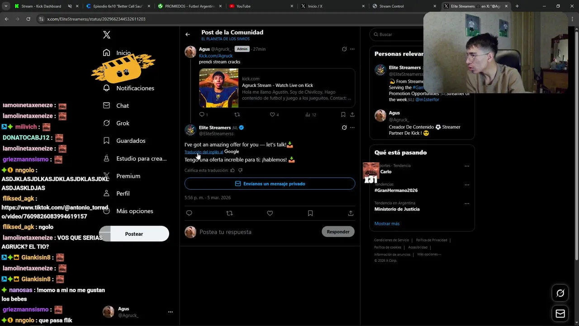579x326 pixels.
Task: Open Política de Privacidad footer link
Action: pos(432,240)
